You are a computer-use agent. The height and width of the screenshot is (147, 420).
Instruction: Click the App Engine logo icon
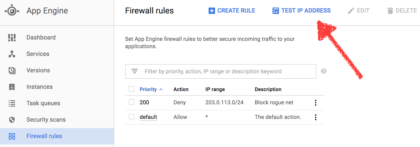pos(12,10)
